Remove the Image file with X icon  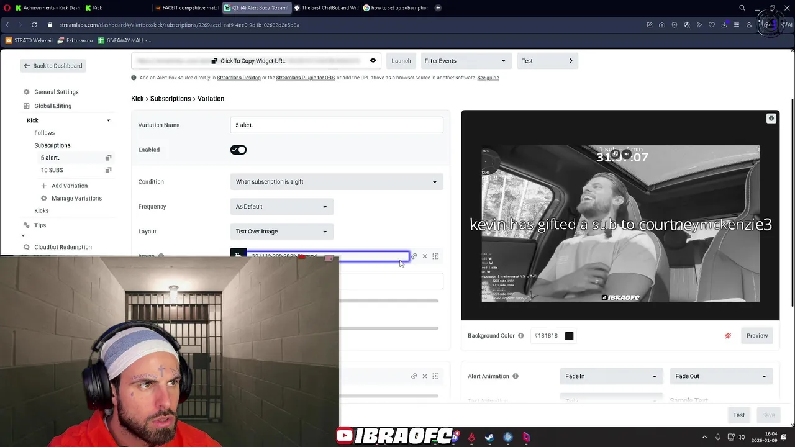[x=425, y=256]
